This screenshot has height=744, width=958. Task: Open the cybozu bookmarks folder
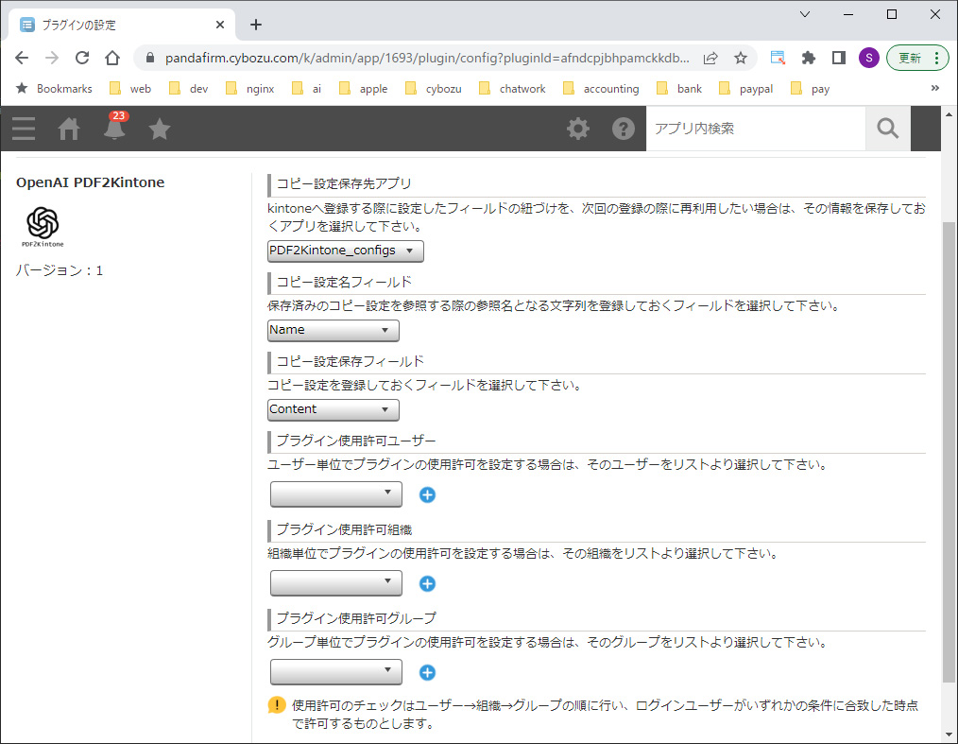tap(433, 89)
